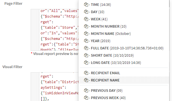This screenshot has height=101, width=172.
Task: Click the copy icon beside DAY (10)
Action: 86,12
